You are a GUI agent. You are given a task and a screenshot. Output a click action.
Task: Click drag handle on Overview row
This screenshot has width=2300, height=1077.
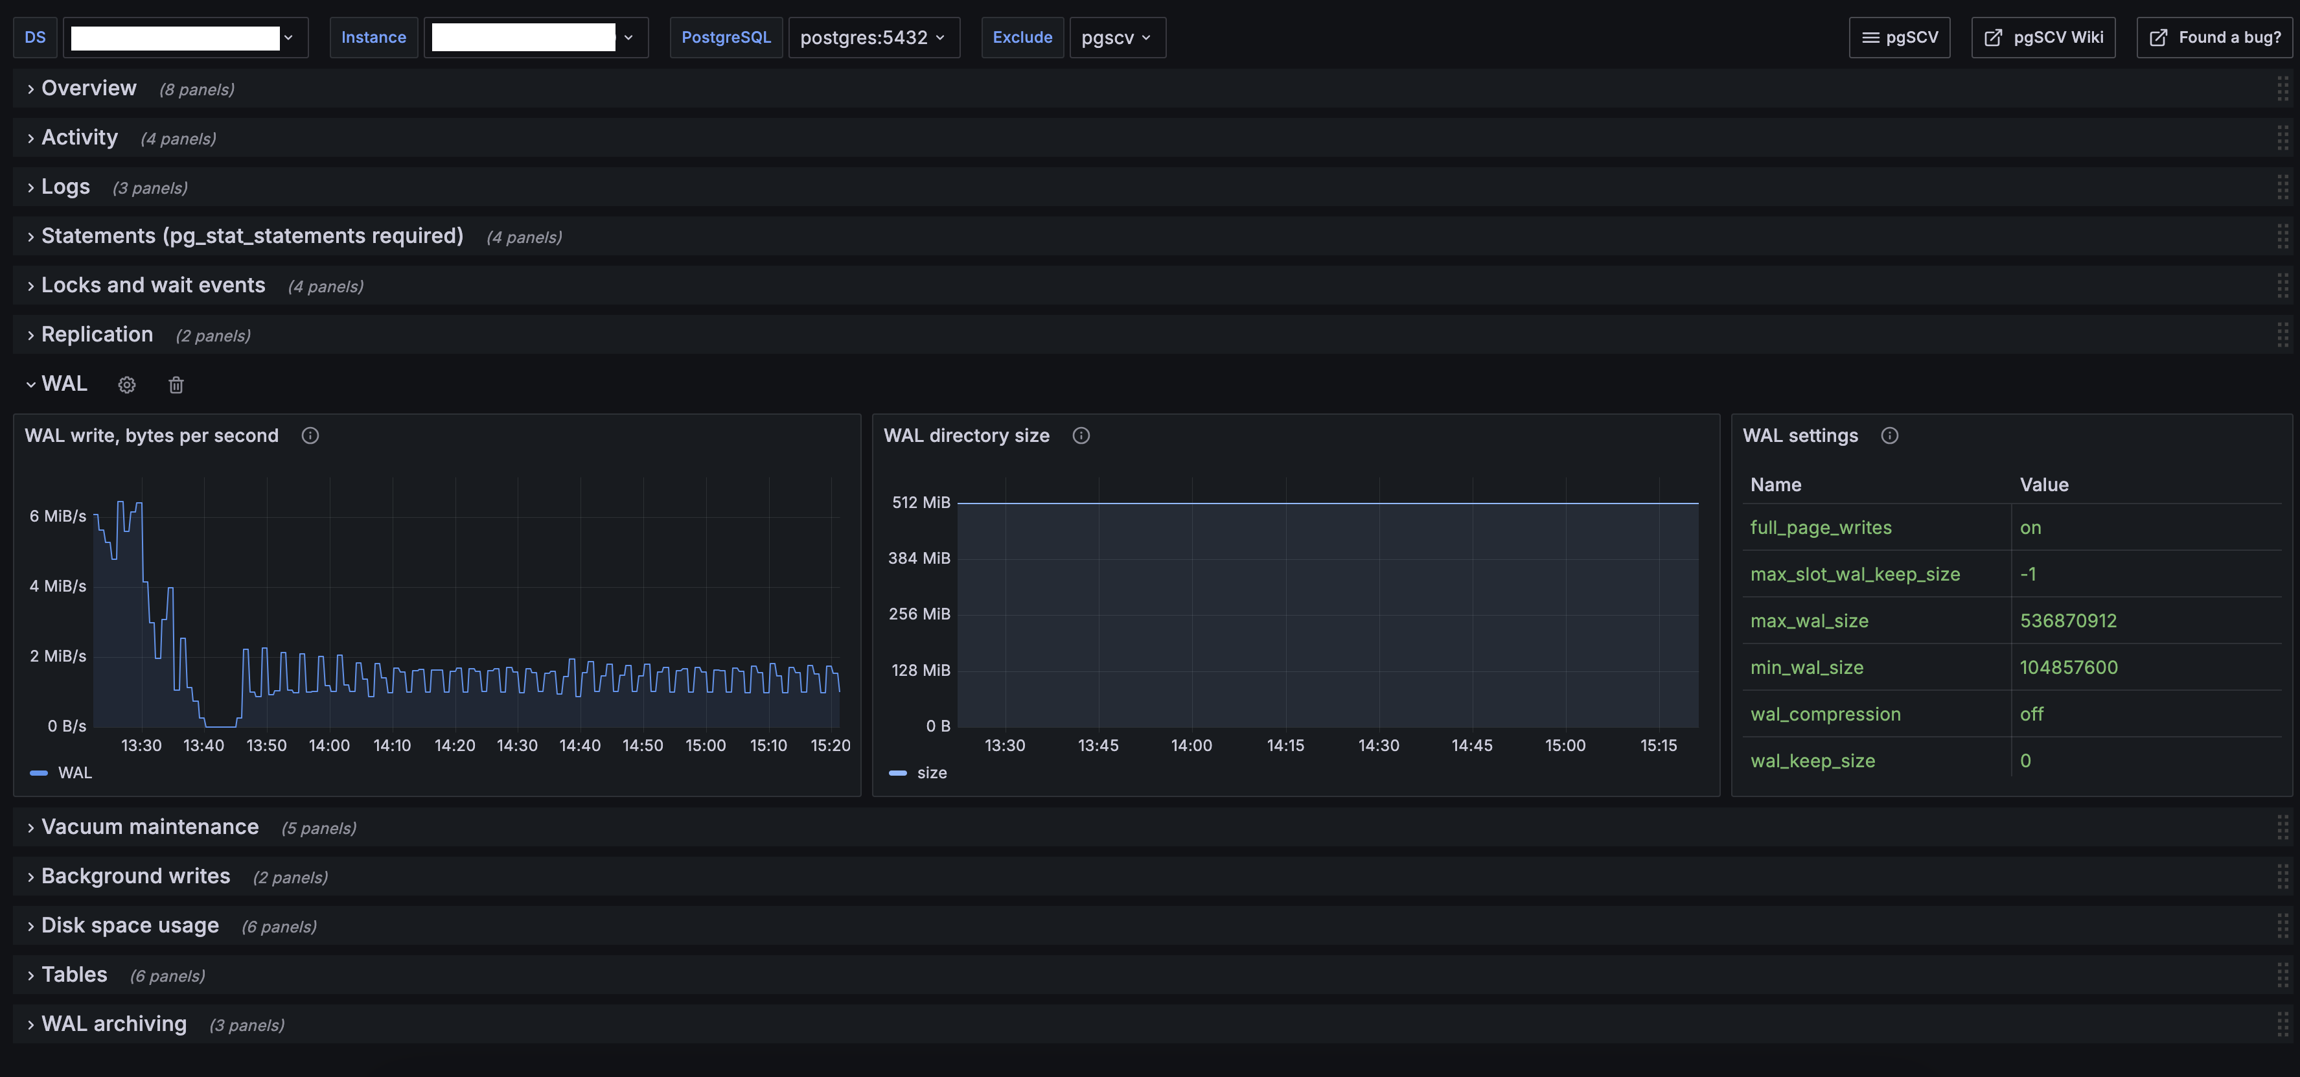click(2282, 88)
